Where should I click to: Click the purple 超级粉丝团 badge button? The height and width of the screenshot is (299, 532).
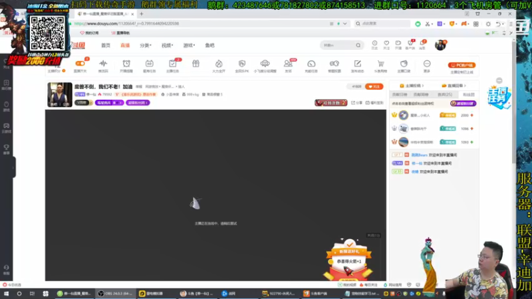[x=138, y=103]
